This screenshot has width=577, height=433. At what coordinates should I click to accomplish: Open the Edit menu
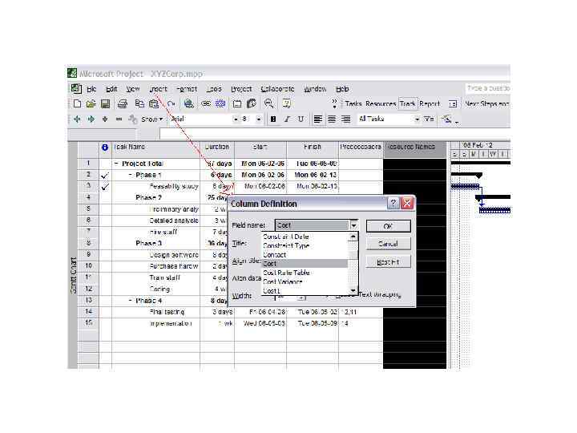pos(111,89)
